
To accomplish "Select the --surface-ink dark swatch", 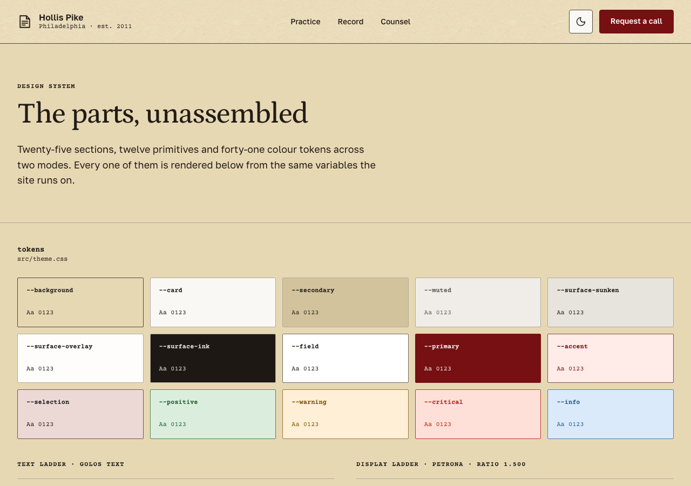I will pyautogui.click(x=213, y=358).
